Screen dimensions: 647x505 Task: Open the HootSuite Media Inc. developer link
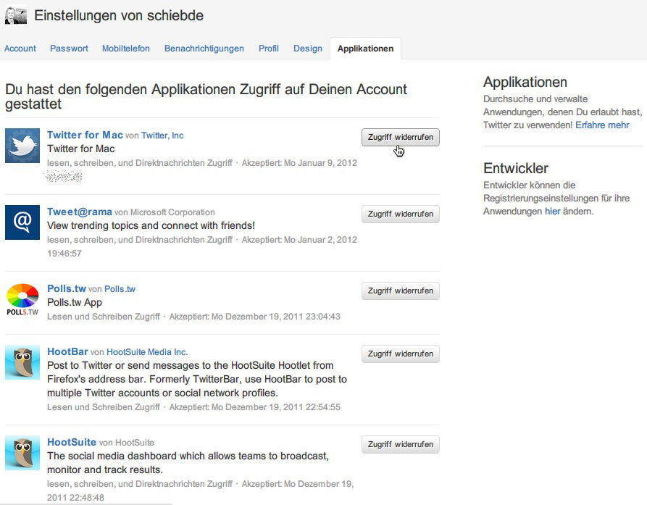147,352
